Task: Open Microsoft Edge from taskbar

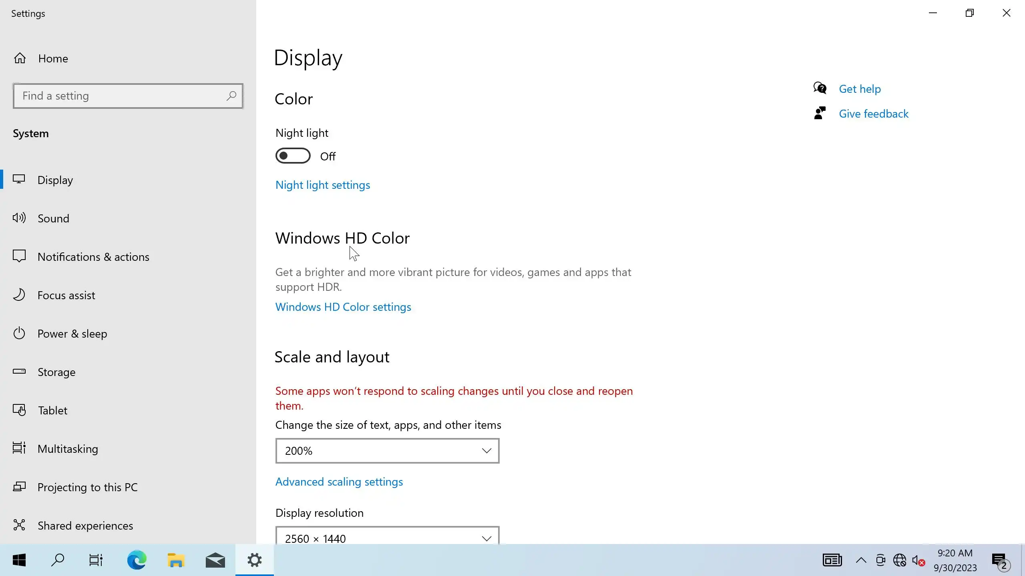Action: (137, 560)
